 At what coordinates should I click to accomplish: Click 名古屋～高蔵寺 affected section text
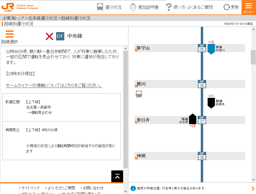(38, 107)
